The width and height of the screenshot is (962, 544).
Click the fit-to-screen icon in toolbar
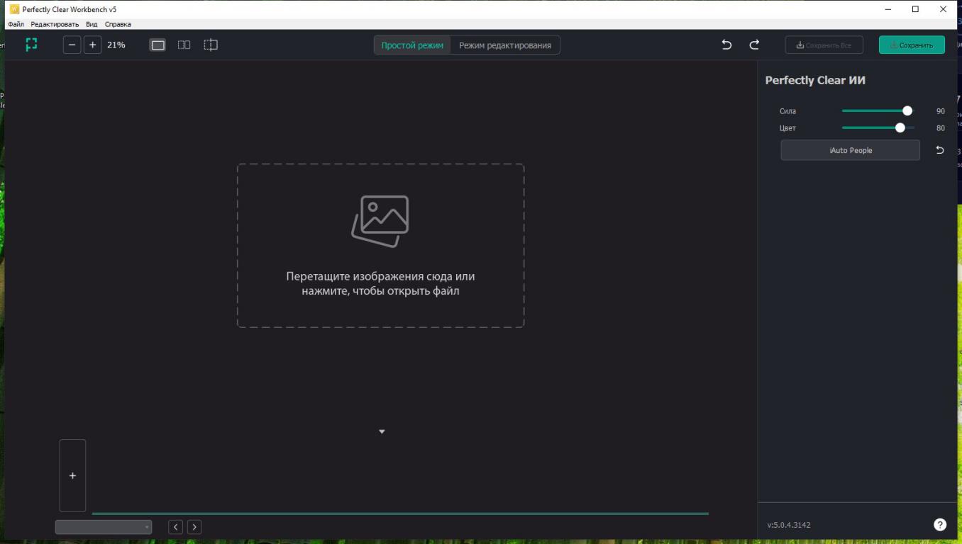click(31, 45)
